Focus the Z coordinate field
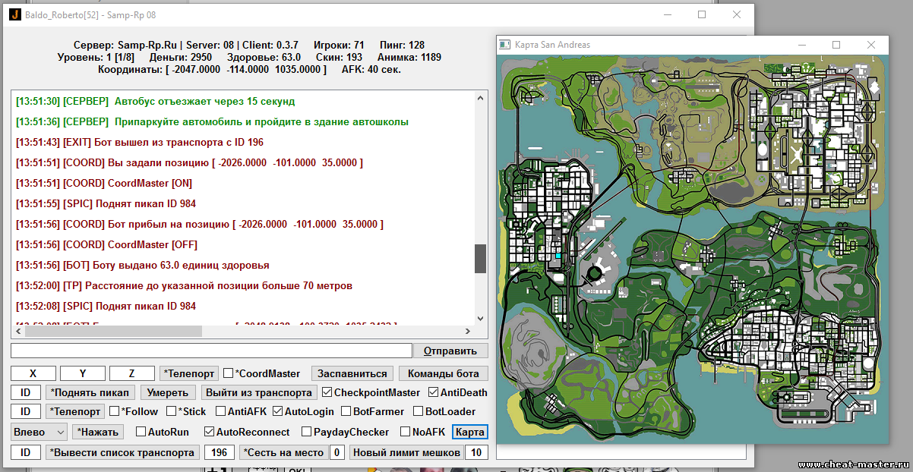Viewport: 913px width, 472px height. pos(131,373)
